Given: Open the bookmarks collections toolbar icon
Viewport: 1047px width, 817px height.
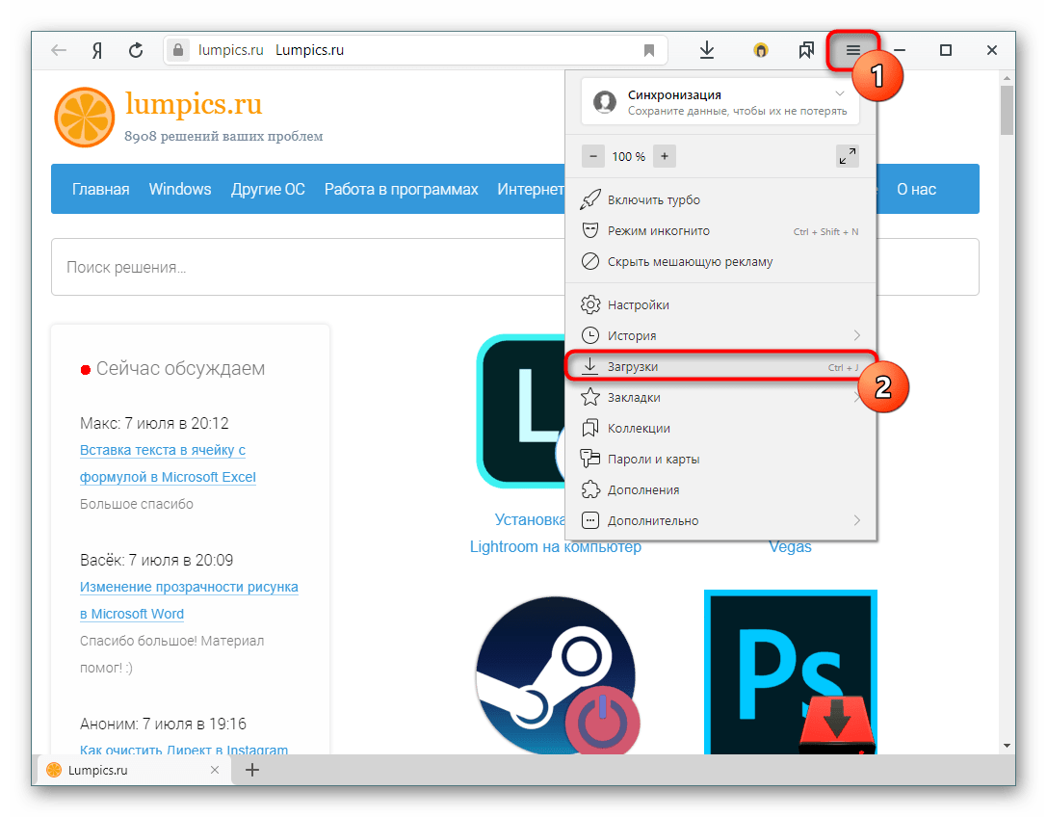Looking at the screenshot, I should pyautogui.click(x=806, y=50).
